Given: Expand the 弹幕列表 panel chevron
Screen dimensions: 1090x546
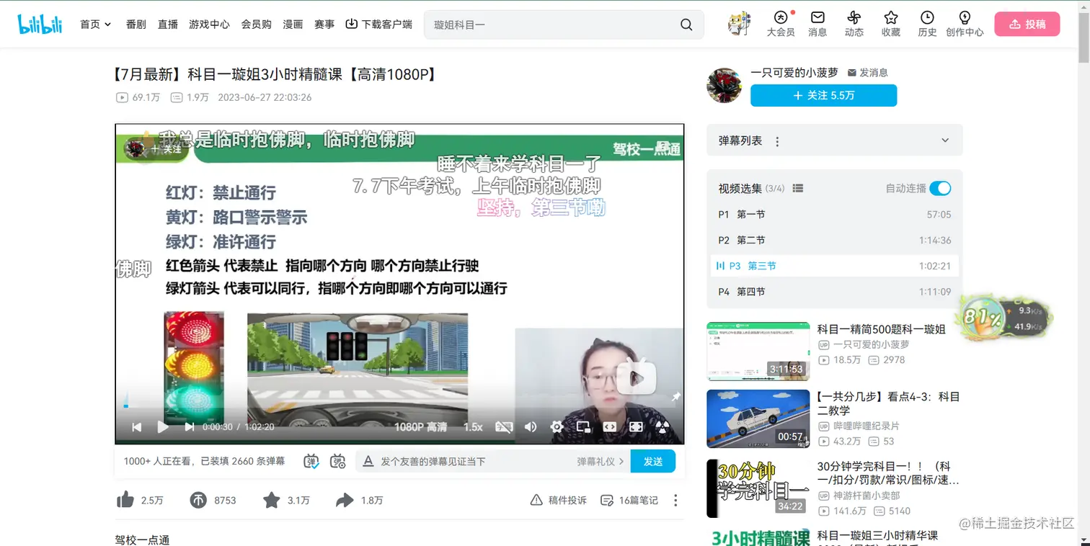Looking at the screenshot, I should click(x=946, y=140).
